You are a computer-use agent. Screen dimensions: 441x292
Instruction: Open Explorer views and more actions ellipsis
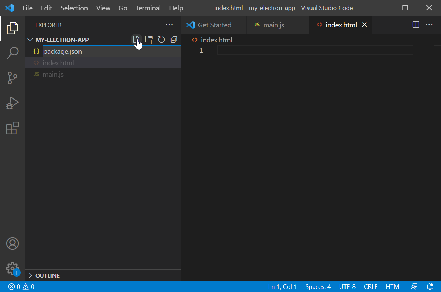(x=169, y=25)
